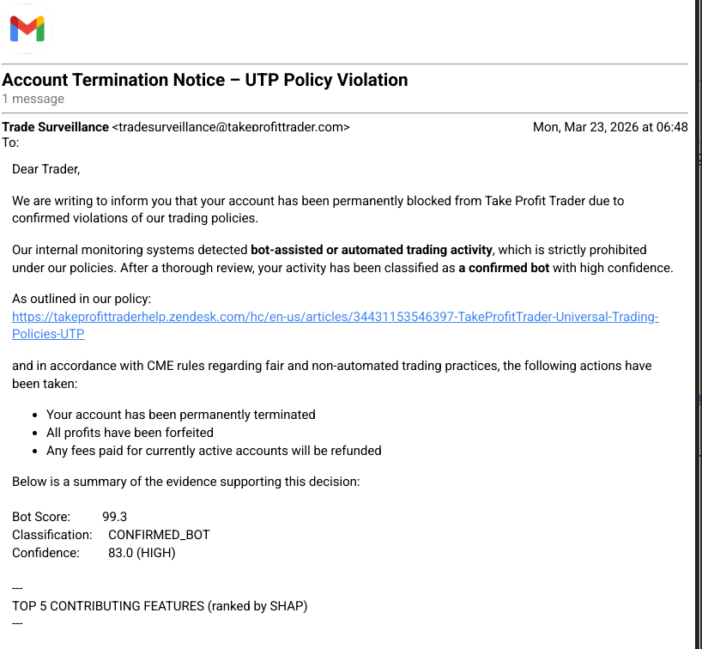Viewport: 702px width, 649px height.
Task: Click bullet All profits have been forfeited
Action: pos(130,433)
